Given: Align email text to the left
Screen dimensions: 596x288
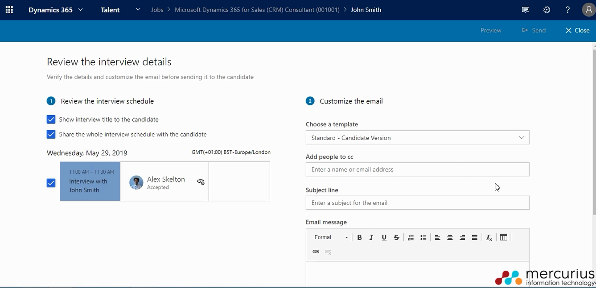Looking at the screenshot, I should pos(438,237).
